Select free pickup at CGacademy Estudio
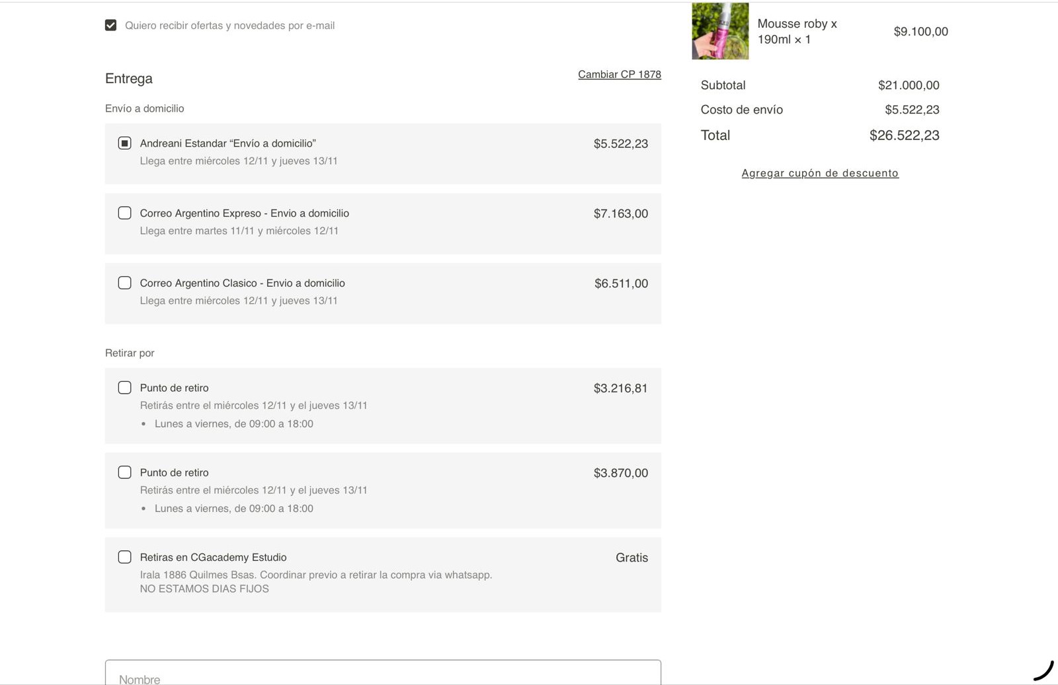 [x=124, y=557]
